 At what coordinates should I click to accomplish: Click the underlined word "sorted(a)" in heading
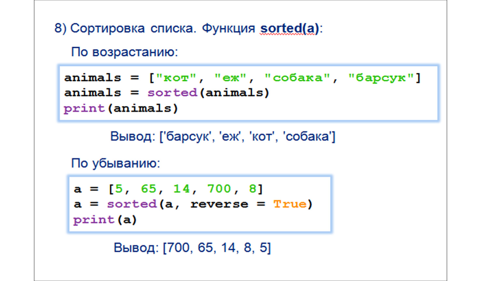pyautogui.click(x=289, y=29)
